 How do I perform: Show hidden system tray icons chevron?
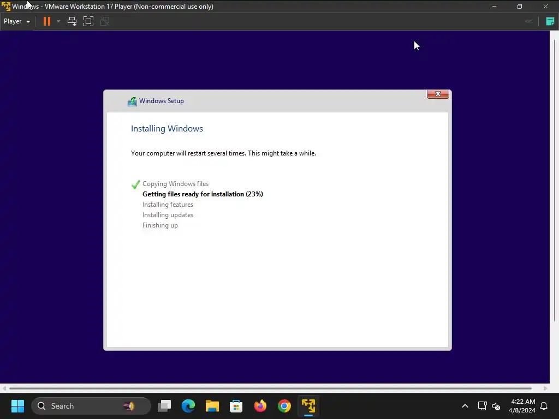465,406
